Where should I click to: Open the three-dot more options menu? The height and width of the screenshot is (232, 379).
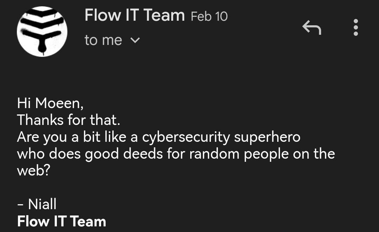click(355, 27)
